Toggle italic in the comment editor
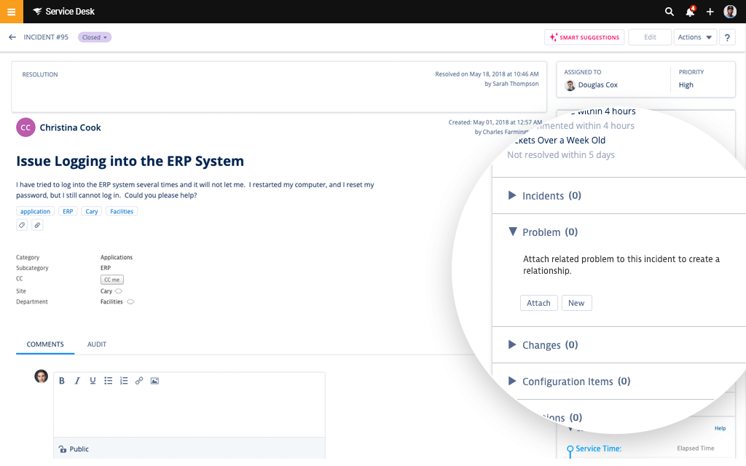The height and width of the screenshot is (466, 746). click(77, 381)
